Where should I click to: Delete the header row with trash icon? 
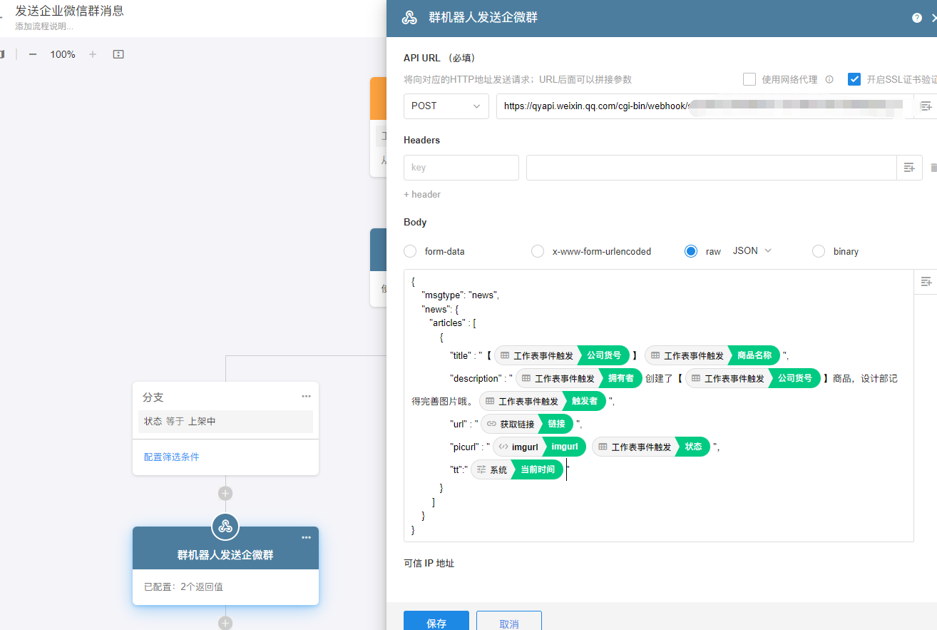[x=933, y=168]
